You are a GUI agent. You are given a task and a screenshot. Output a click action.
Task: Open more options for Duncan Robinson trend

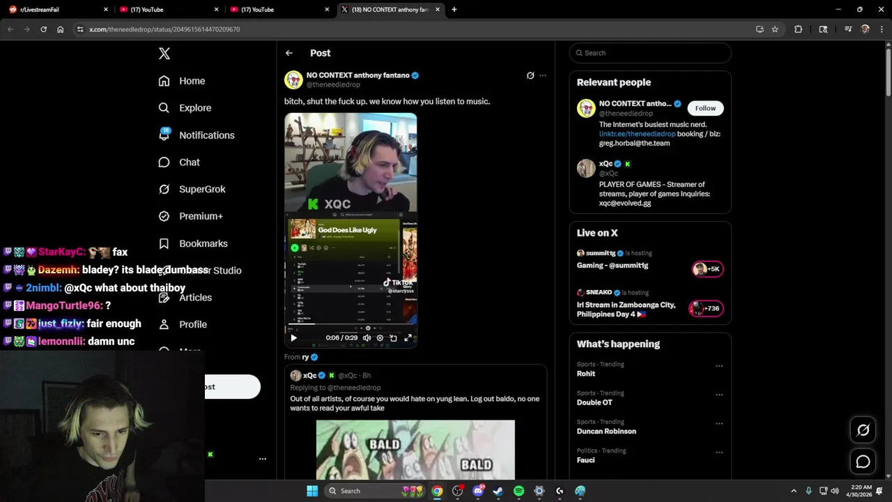[x=719, y=423]
